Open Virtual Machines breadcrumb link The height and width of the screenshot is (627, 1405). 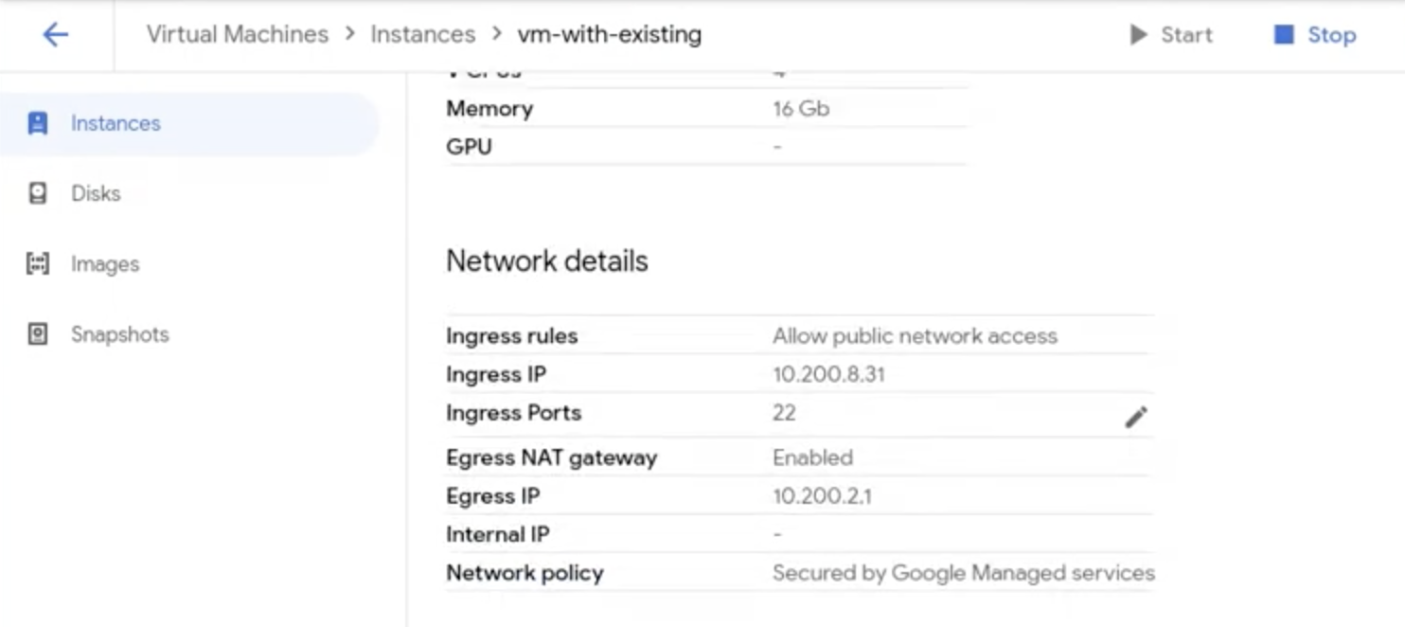point(235,34)
